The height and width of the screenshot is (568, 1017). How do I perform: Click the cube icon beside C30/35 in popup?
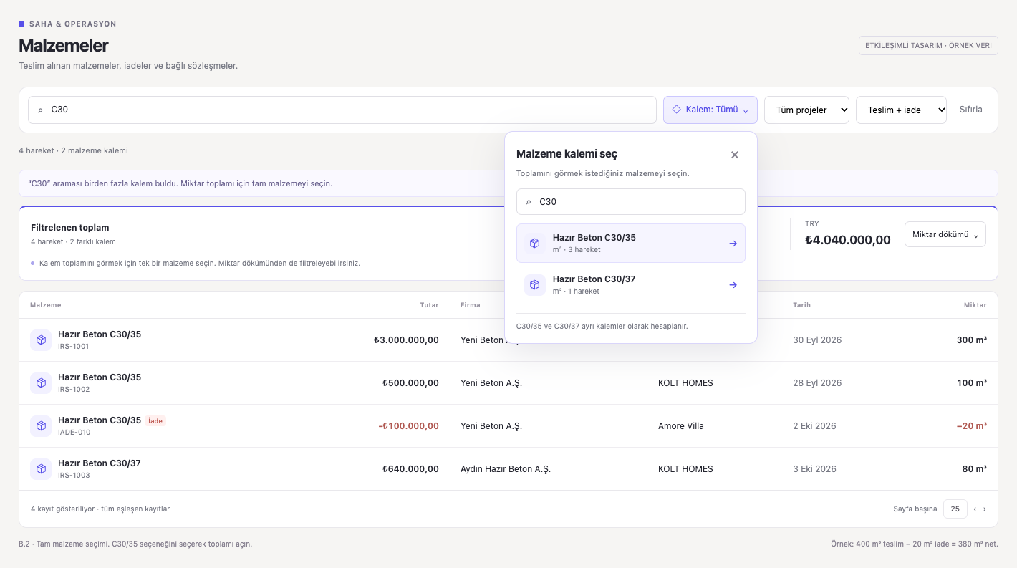(535, 244)
